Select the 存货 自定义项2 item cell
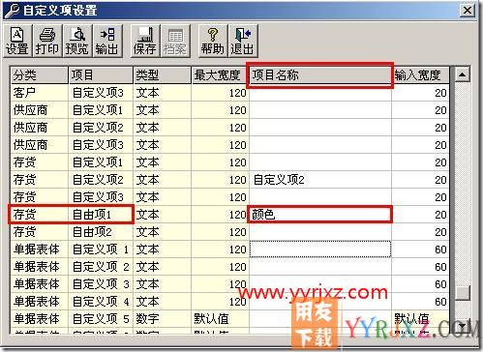 101,180
